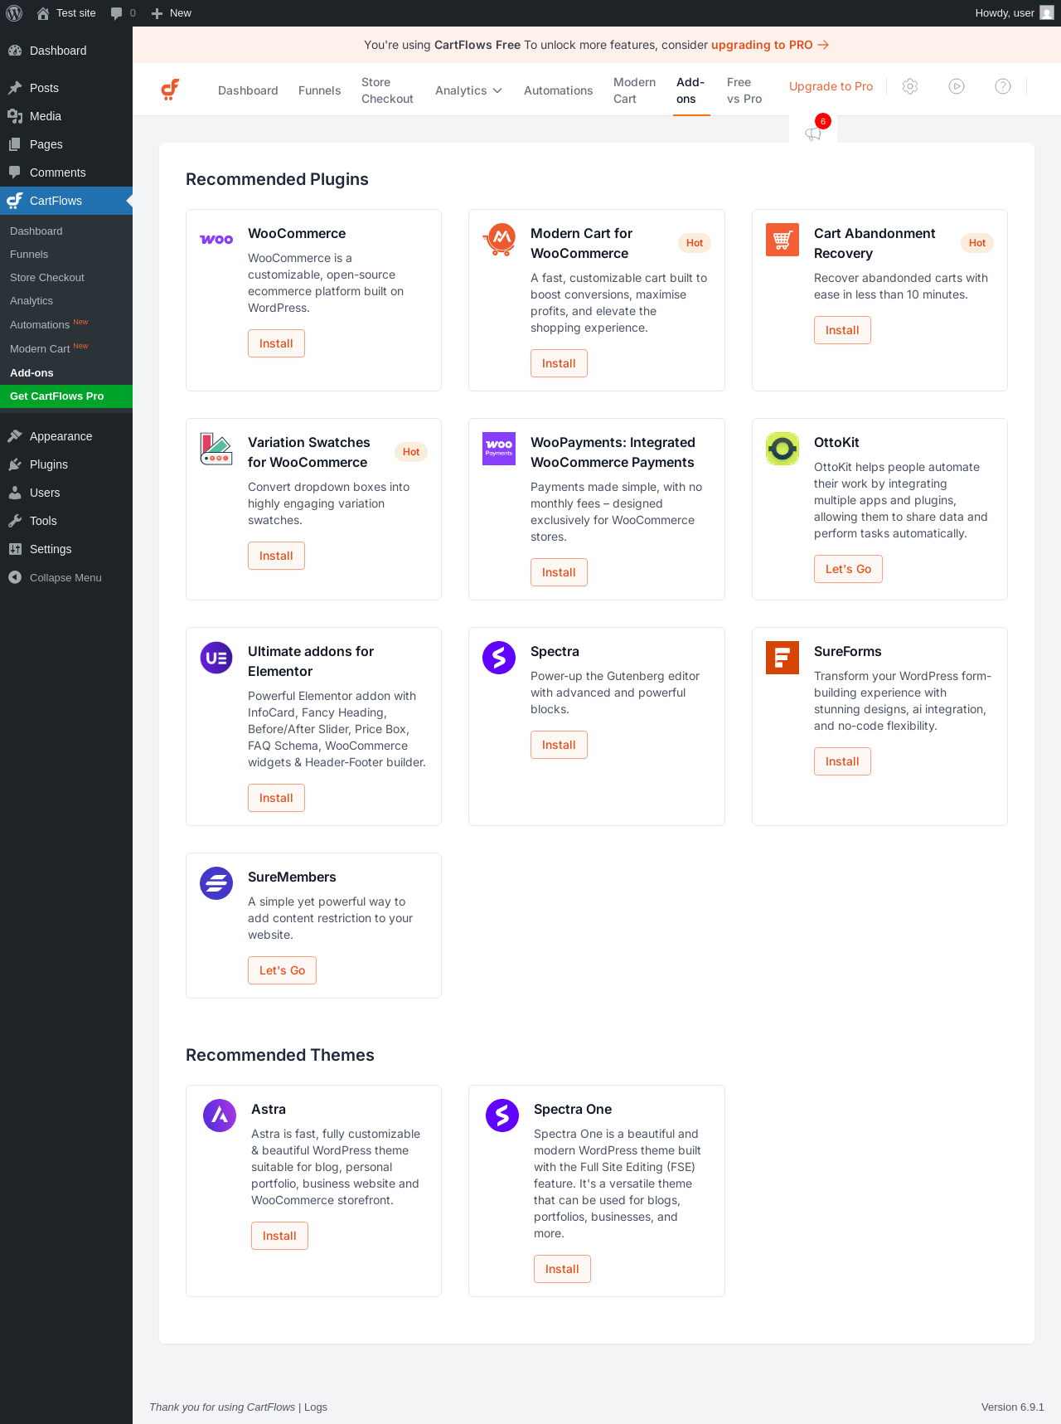Install the Astra theme
The height and width of the screenshot is (1424, 1061).
point(279,1236)
